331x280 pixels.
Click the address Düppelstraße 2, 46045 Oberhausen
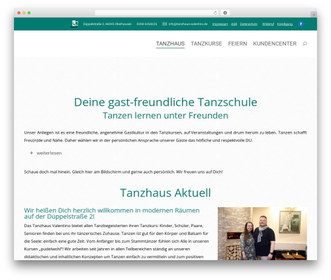tap(107, 24)
